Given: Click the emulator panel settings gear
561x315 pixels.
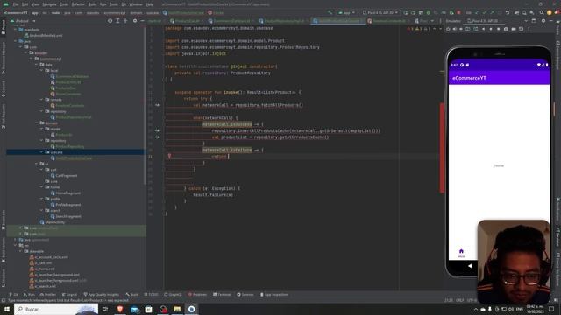Looking at the screenshot, I should pos(543,21).
